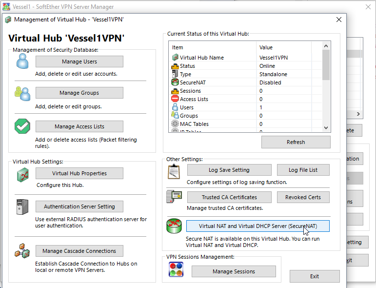Screen dimensions: 376x288
Task: Click the SoftEther VPN Server Manager title icon
Action: coord(6,7)
